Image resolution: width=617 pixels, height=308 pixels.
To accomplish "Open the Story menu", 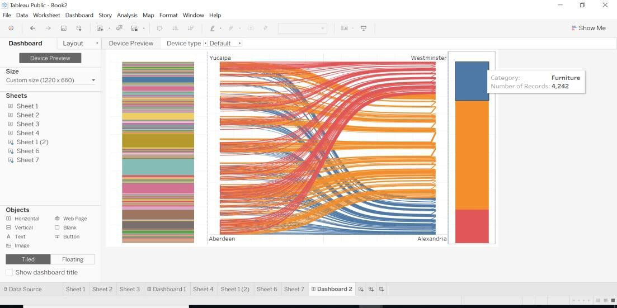I will tap(105, 15).
